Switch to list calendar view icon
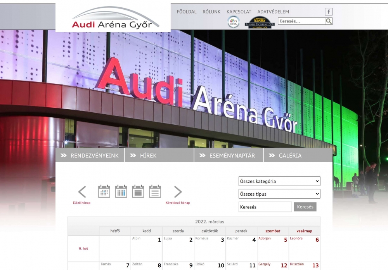 [x=155, y=191]
